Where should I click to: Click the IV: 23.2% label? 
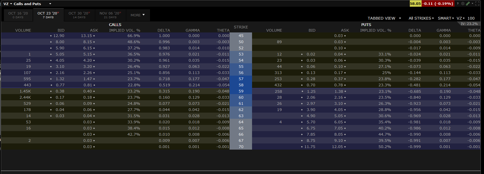click(x=469, y=24)
